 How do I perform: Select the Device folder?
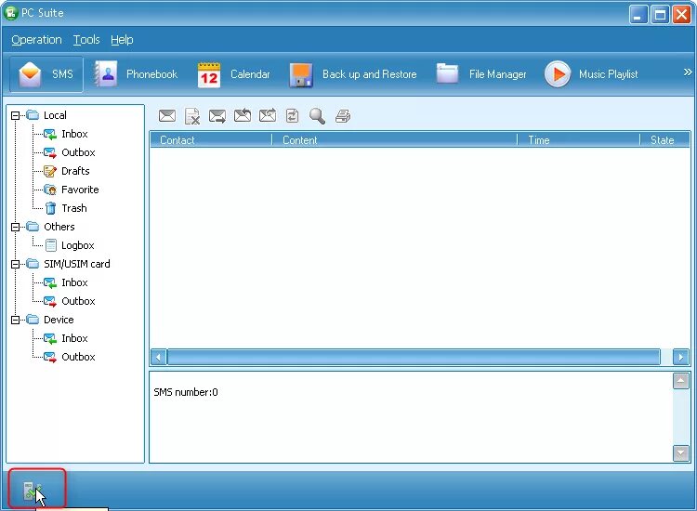pyautogui.click(x=50, y=320)
